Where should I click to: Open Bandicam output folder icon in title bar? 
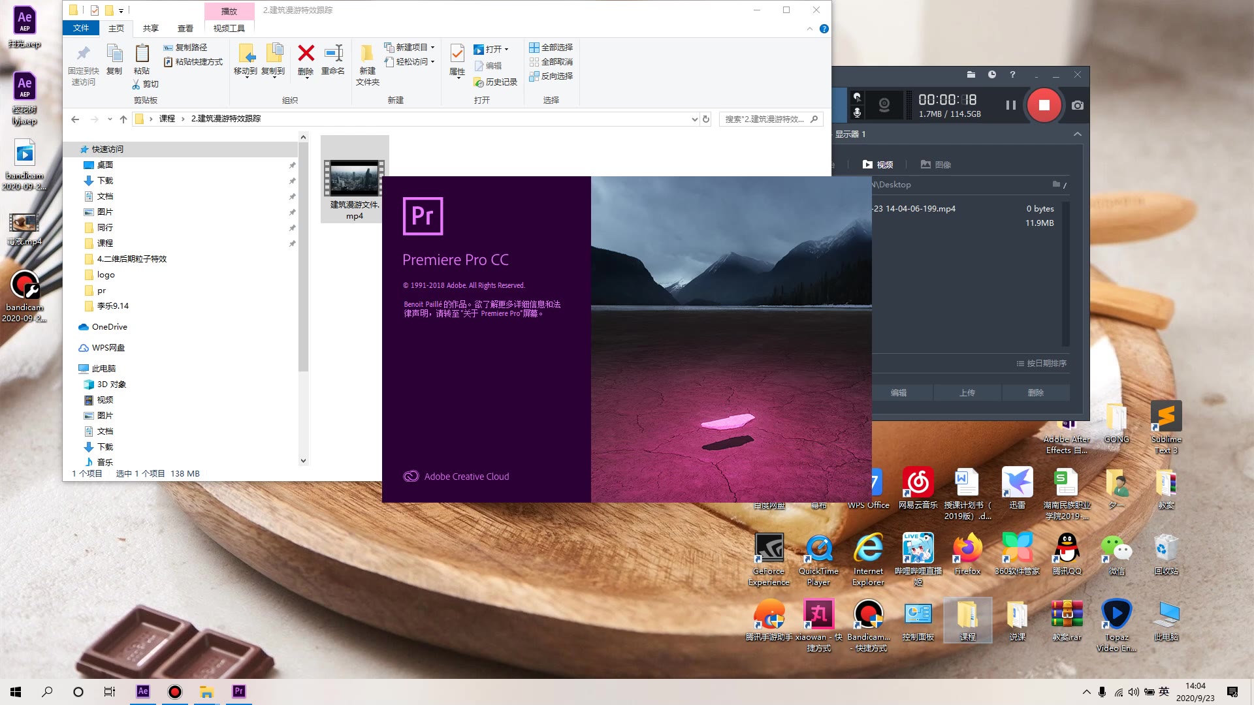971,74
